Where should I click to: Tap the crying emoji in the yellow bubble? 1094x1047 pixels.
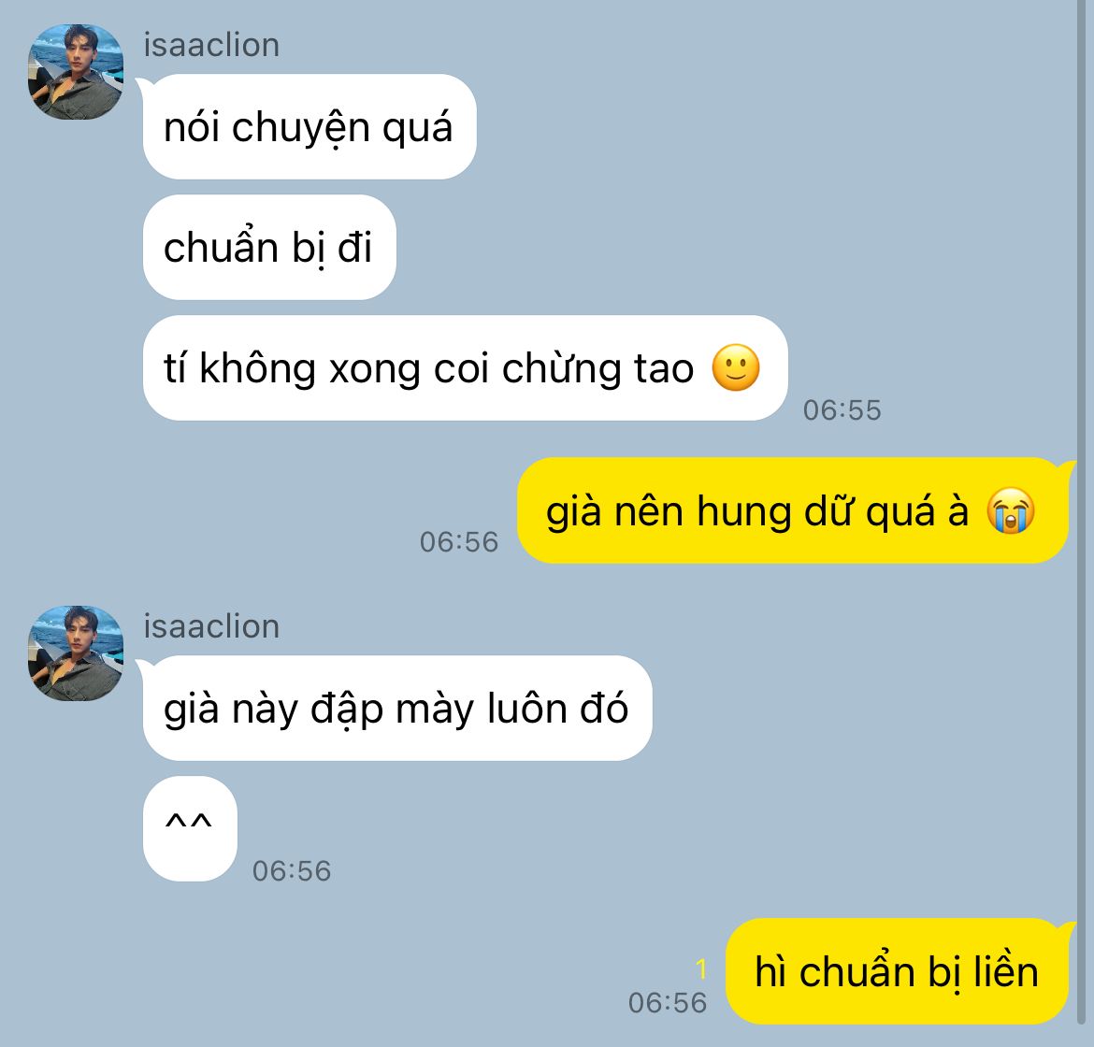coord(1010,510)
